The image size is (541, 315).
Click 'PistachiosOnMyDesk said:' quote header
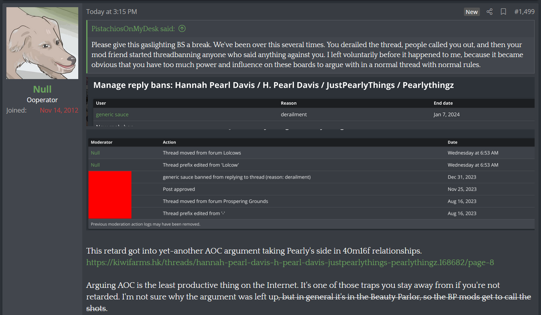[x=133, y=28]
